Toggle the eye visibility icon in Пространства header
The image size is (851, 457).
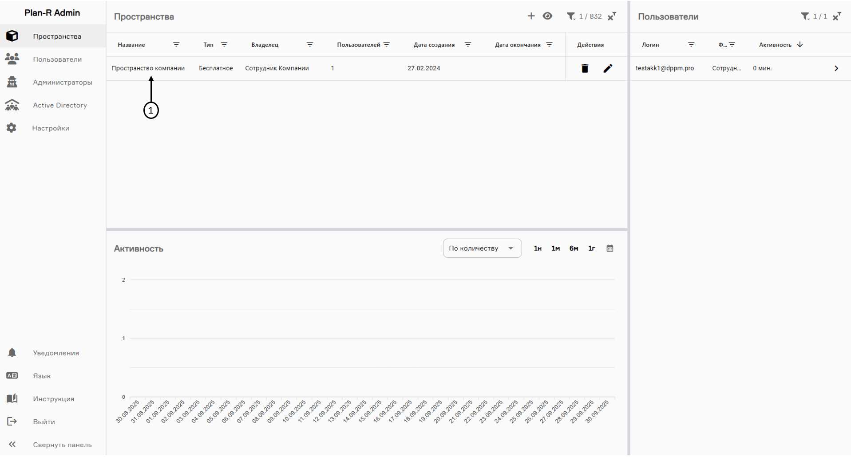click(547, 16)
